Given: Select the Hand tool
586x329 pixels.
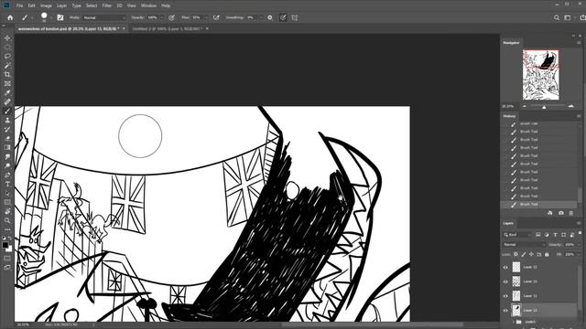Looking at the screenshot, I should point(7,211).
